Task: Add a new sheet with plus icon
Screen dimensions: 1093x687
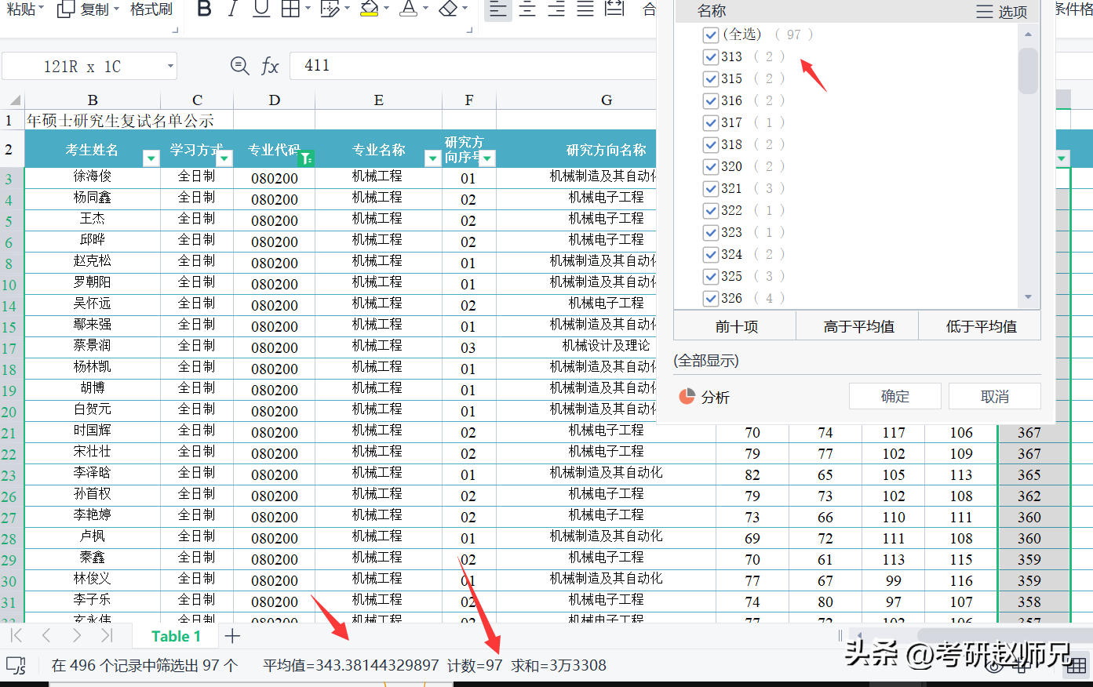Action: (232, 636)
